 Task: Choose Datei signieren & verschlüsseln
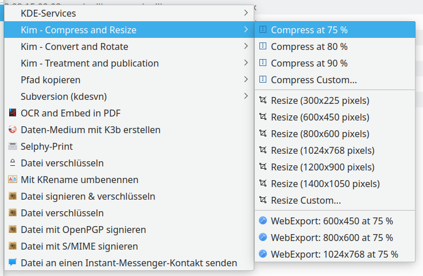(129, 196)
